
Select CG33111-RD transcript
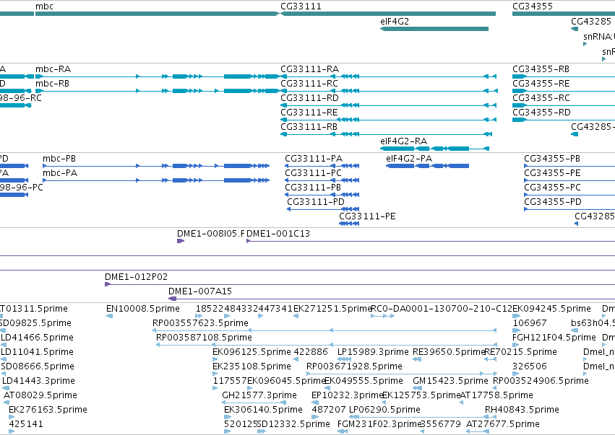(309, 98)
